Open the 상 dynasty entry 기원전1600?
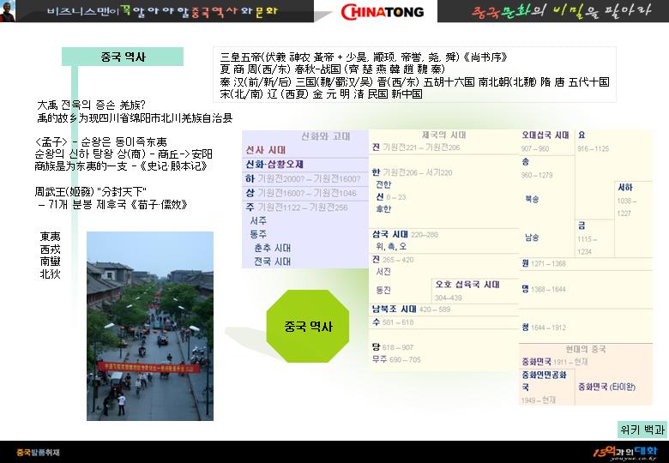 (301, 193)
